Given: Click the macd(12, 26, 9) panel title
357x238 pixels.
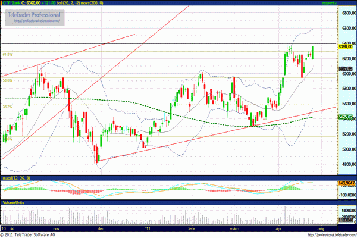Looking at the screenshot, I should pos(15,179).
